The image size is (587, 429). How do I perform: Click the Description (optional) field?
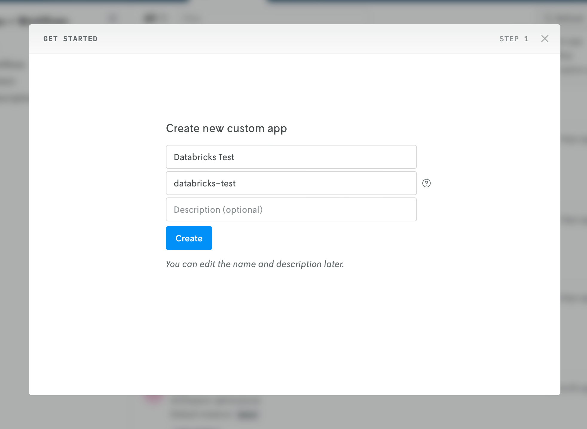291,209
